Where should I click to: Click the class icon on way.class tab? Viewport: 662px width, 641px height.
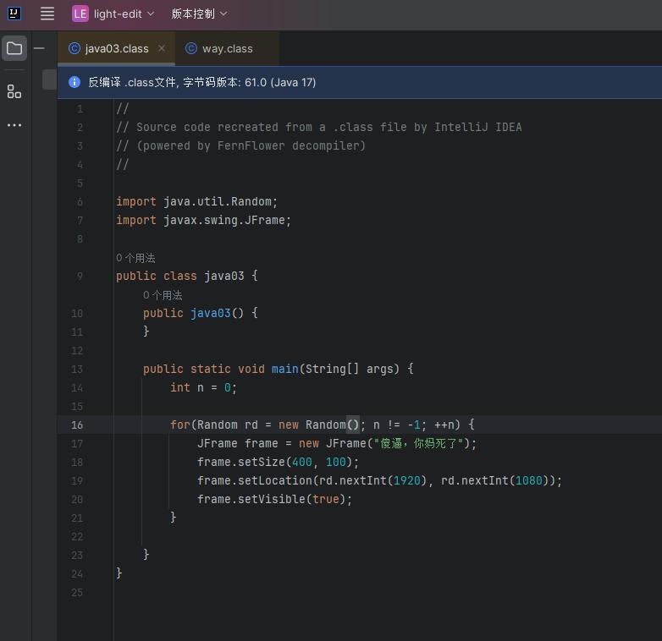pyautogui.click(x=191, y=49)
